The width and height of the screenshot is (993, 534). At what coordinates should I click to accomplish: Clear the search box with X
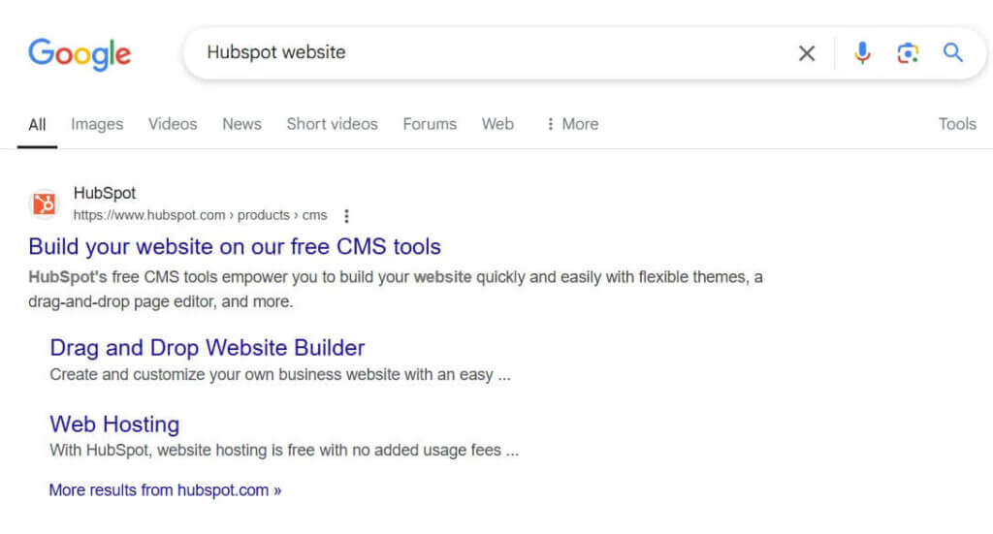click(x=806, y=53)
